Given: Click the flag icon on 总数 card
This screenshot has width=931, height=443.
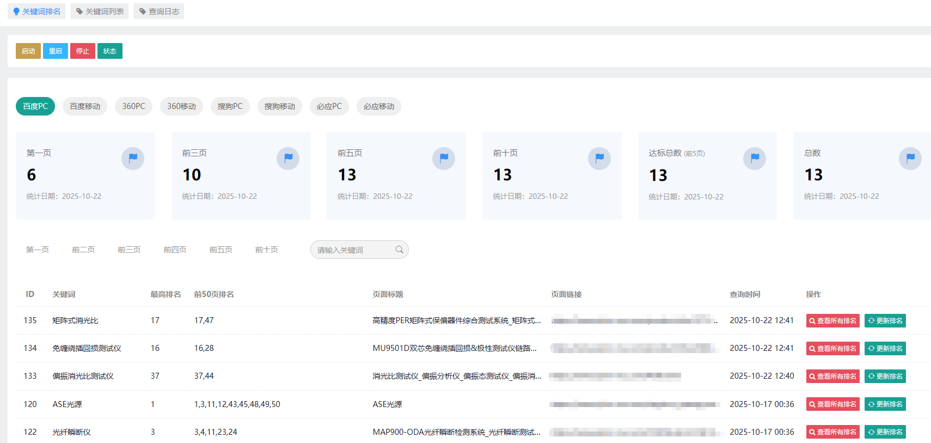Looking at the screenshot, I should 910,159.
